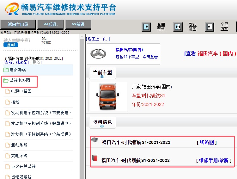Click page icon beside 点火开关系统
Viewport: 237px width, 179px height.
pyautogui.click(x=8, y=167)
